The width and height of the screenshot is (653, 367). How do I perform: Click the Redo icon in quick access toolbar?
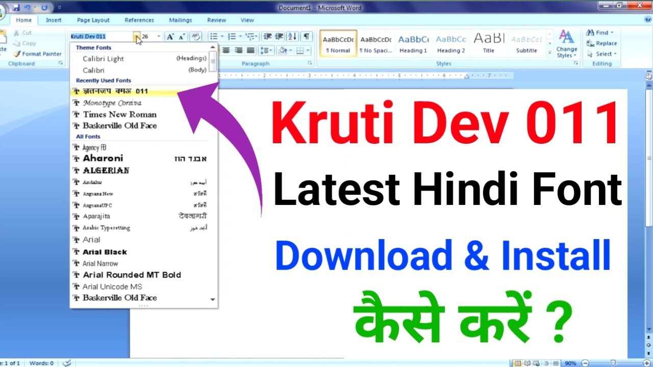point(44,7)
